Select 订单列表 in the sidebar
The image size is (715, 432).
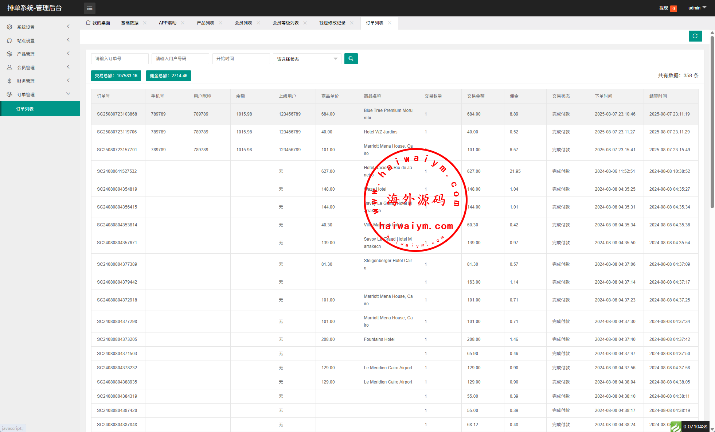click(25, 109)
